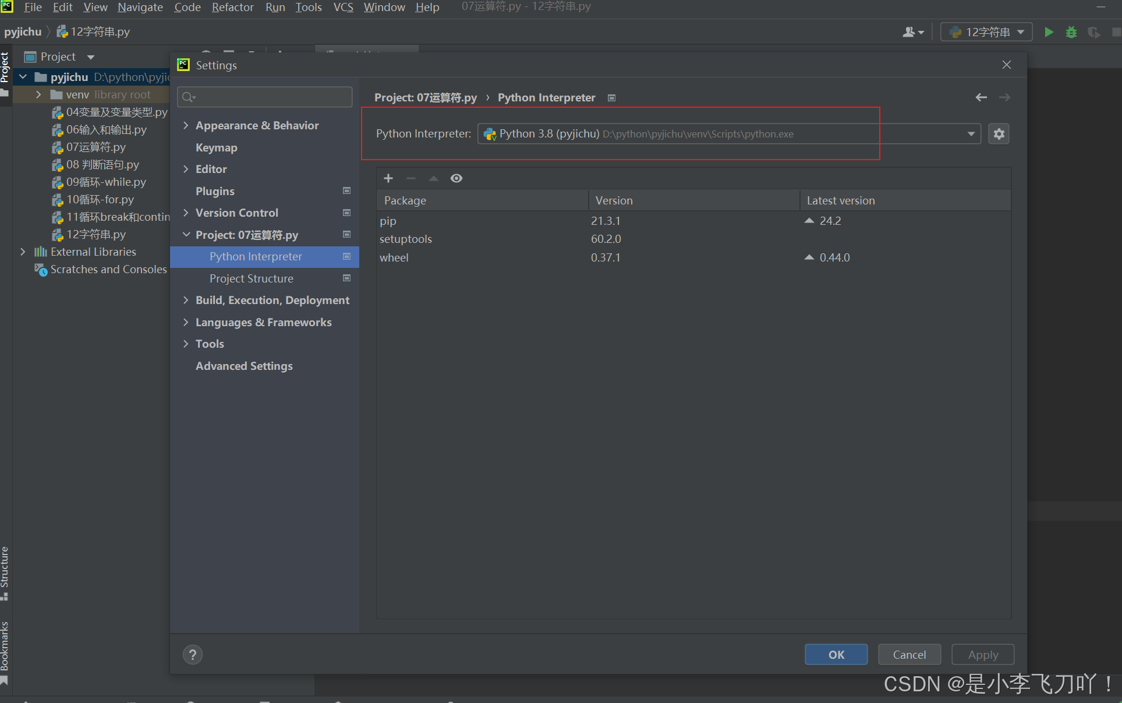Open the 12字符串 run configuration dropdown
1122x703 pixels.
coord(987,32)
